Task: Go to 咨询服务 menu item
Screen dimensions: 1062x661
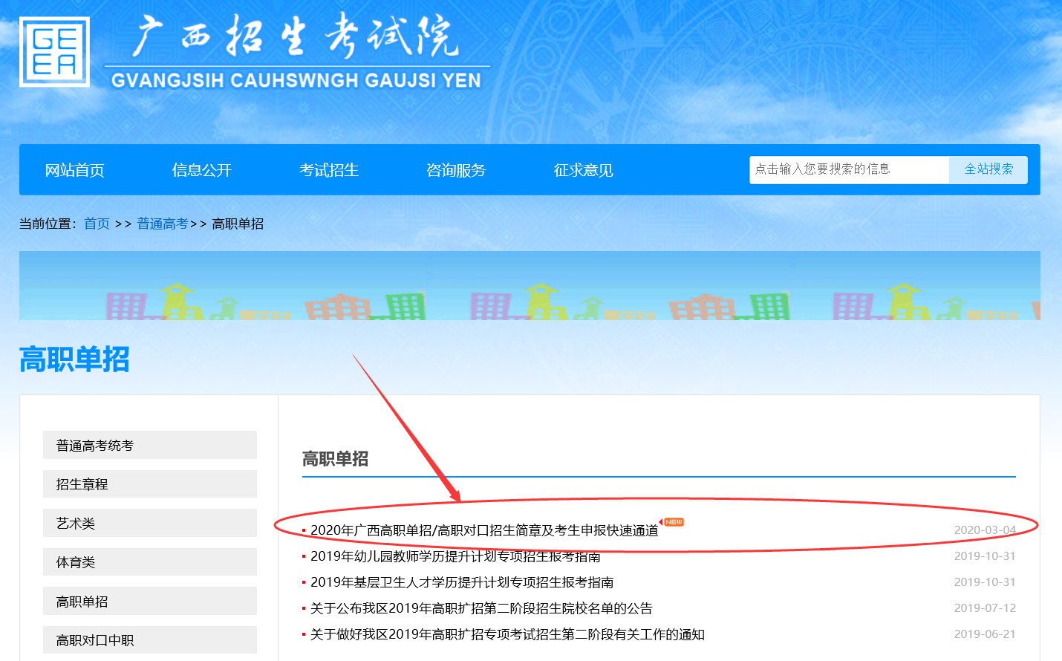Action: (456, 170)
